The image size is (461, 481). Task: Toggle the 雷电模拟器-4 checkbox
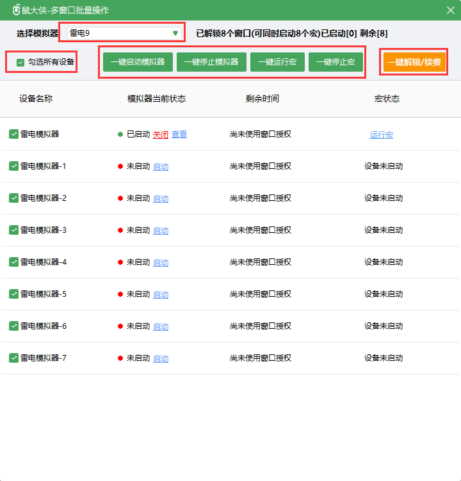13,262
